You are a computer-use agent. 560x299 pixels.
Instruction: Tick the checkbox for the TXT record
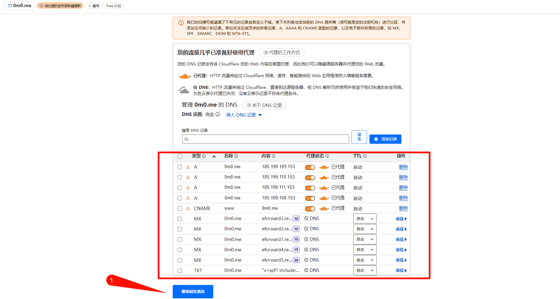click(180, 271)
